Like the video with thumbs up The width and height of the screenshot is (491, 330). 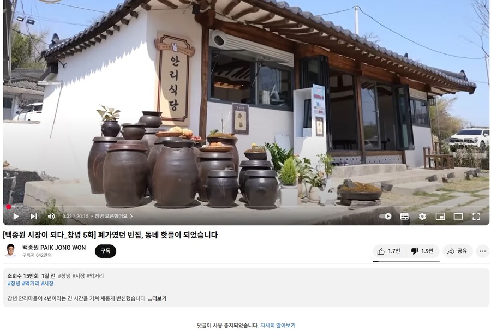389,251
